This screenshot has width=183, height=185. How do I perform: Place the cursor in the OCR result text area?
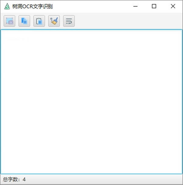91,102
